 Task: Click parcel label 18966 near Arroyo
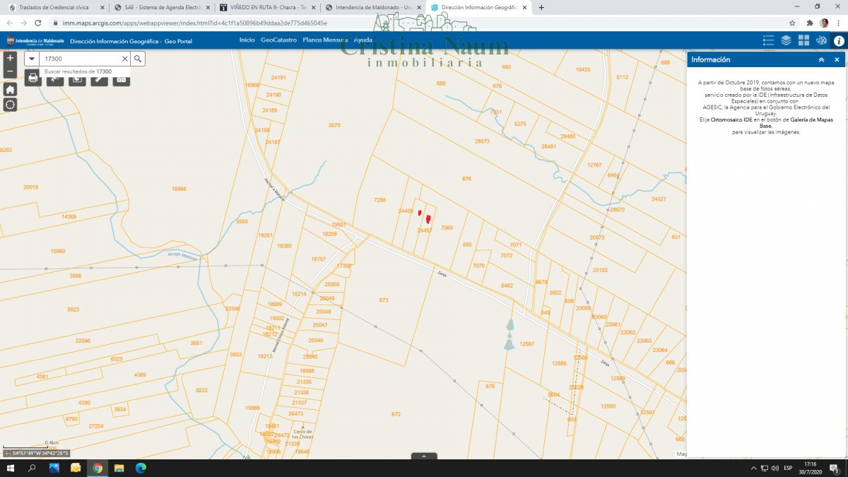179,189
